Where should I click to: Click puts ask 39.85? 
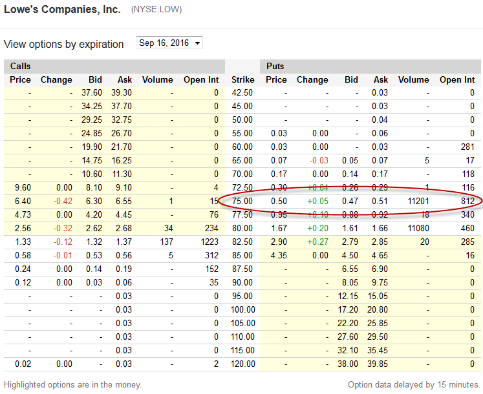click(378, 364)
